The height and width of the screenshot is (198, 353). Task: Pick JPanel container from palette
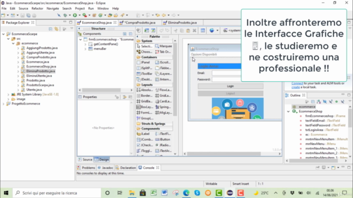coord(143,62)
